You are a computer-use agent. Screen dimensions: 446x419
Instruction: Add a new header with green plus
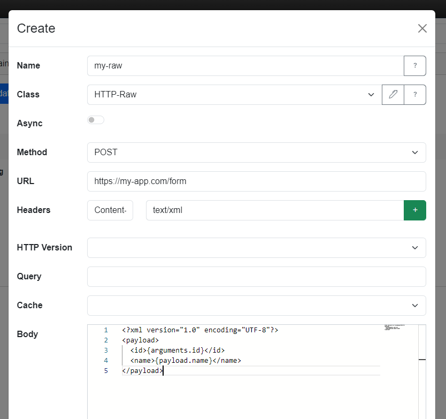(414, 210)
